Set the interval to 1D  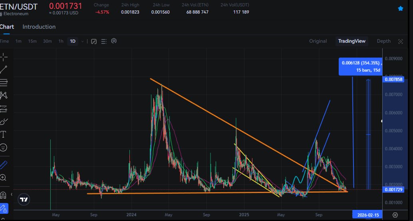coord(73,41)
